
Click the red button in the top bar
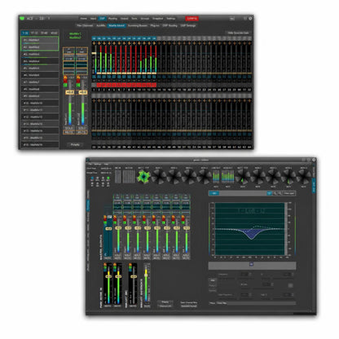coord(192,19)
